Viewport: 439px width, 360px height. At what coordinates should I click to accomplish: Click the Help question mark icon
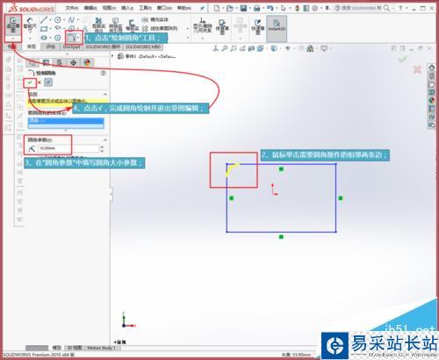(x=400, y=8)
